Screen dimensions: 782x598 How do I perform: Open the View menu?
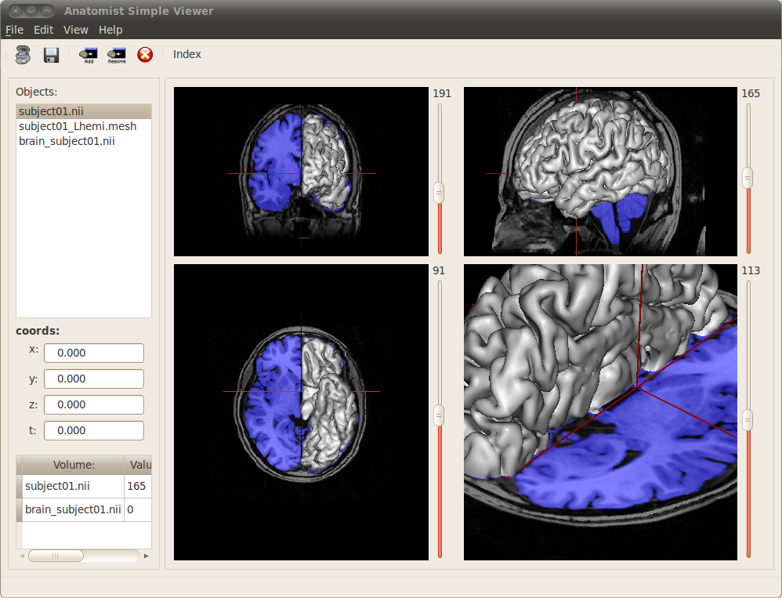75,30
